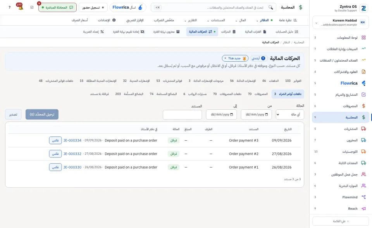Image resolution: width=372 pixels, height=228 pixels.
Task: Open the tasks checkbox icon in the header
Action: pos(32,7)
